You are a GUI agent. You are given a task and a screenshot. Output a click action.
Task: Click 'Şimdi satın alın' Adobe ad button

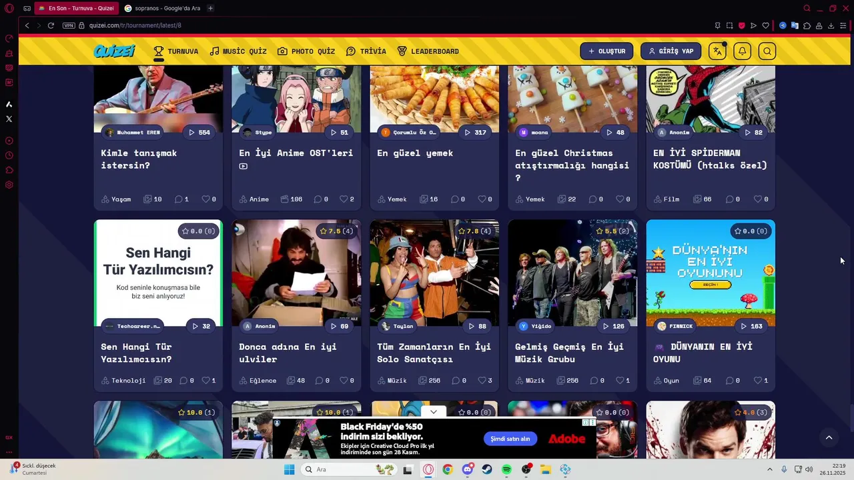tap(510, 439)
